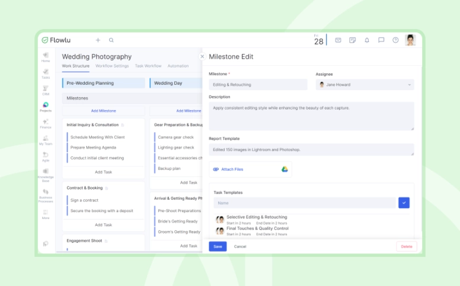The image size is (460, 286).
Task: Open the user profile avatar menu
Action: tap(410, 40)
